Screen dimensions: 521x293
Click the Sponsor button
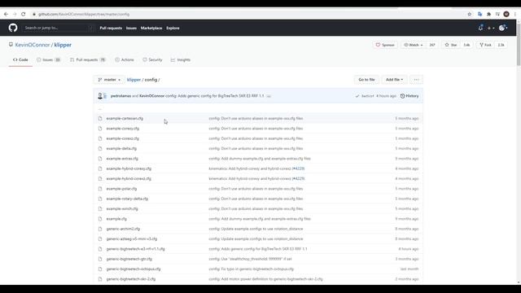[385, 45]
